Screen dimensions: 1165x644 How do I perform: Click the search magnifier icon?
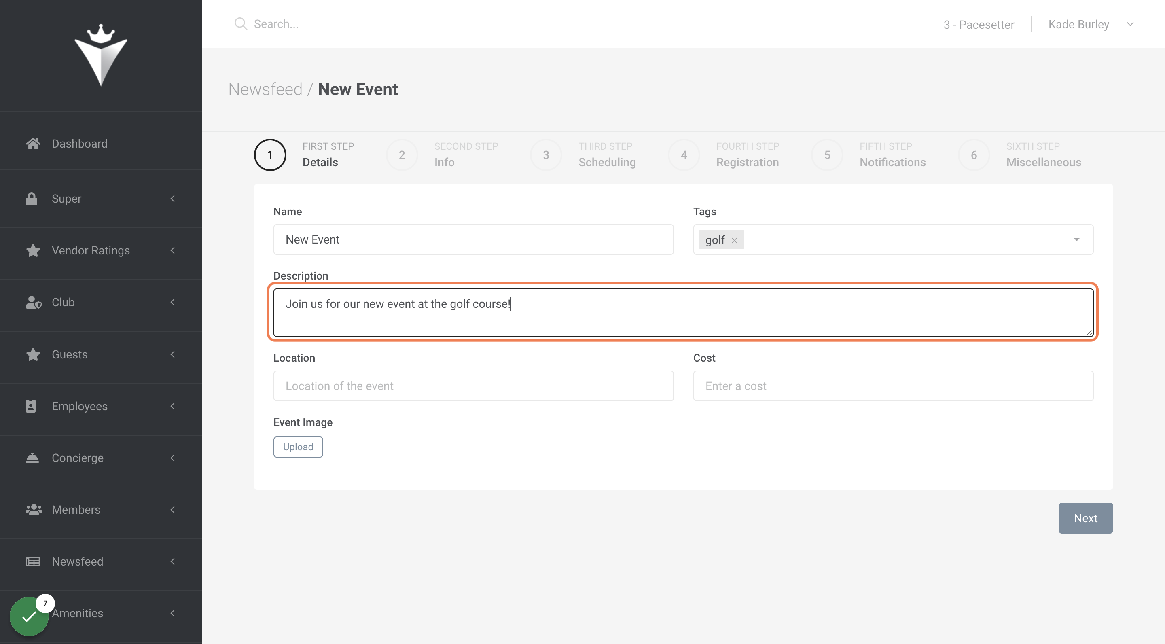point(241,24)
